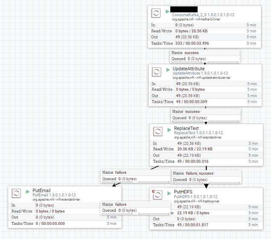Click ReplaceText Read/Write 20.56 KB / 22.19 KB

click(195, 149)
